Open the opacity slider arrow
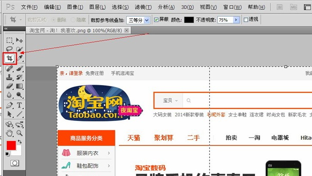Image resolution: width=312 pixels, height=176 pixels. (x=236, y=20)
